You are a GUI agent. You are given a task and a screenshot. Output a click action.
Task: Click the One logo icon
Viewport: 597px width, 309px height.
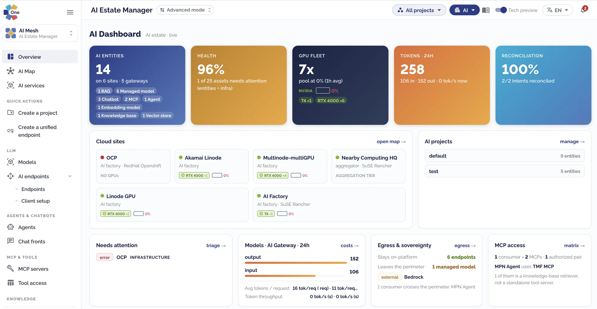pyautogui.click(x=11, y=12)
